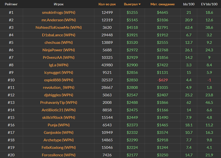The height and width of the screenshot is (158, 221).
Task: Open Ganjookie (WPN) player page
Action: (x=59, y=133)
